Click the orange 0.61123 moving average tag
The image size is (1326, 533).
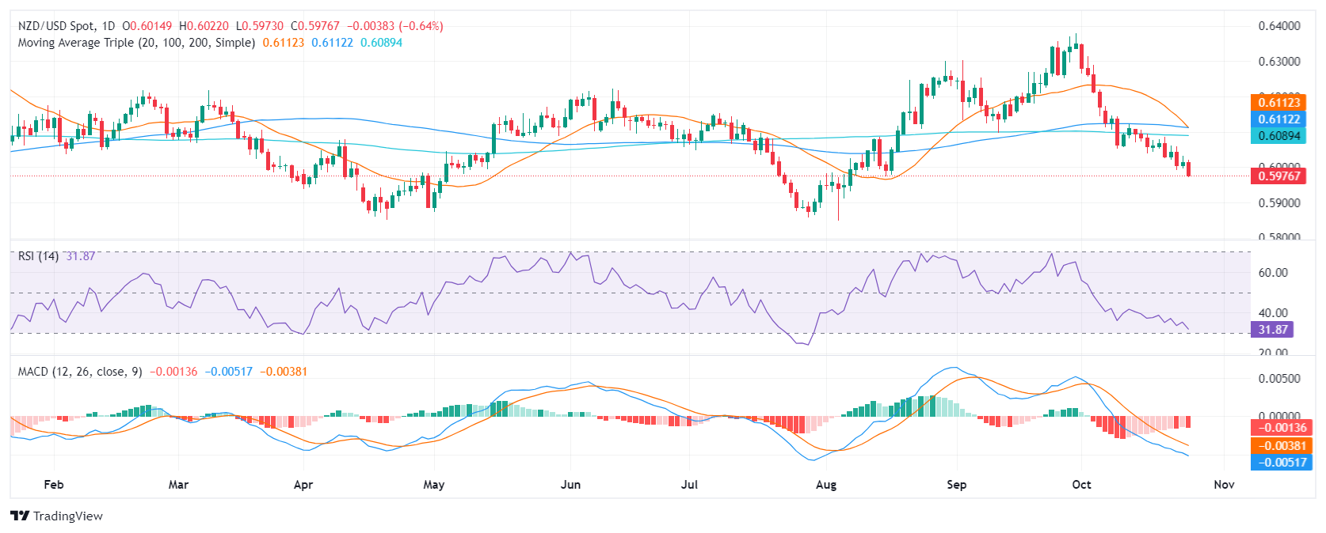point(1278,102)
